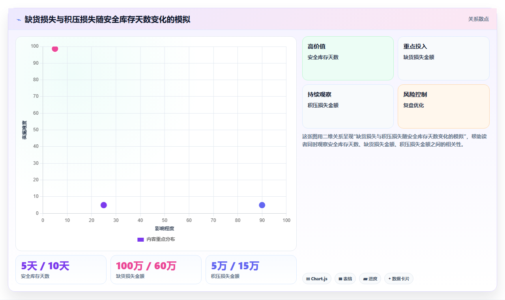
Task: Click the 安全库存天数 caption under 5天 / 10天
Action: tap(35, 276)
